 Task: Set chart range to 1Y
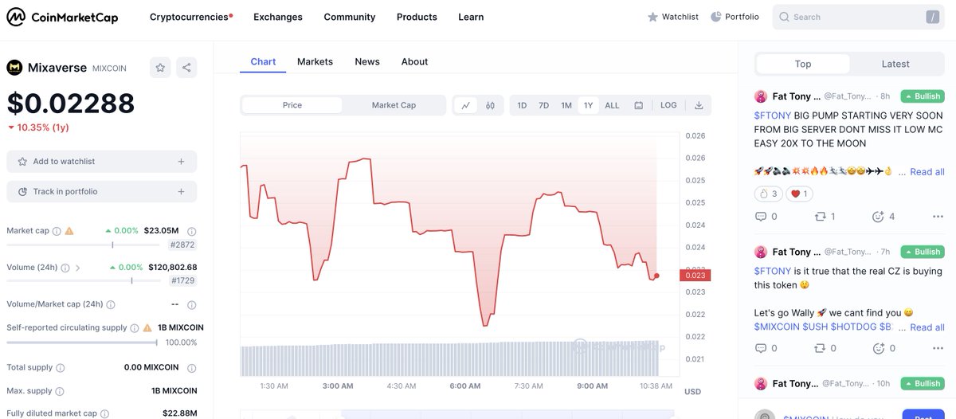click(x=588, y=105)
